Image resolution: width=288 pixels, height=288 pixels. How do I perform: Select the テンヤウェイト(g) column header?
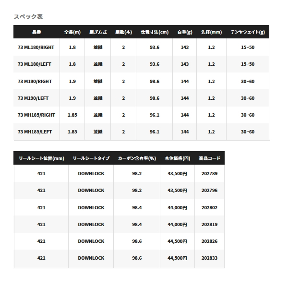pyautogui.click(x=248, y=32)
